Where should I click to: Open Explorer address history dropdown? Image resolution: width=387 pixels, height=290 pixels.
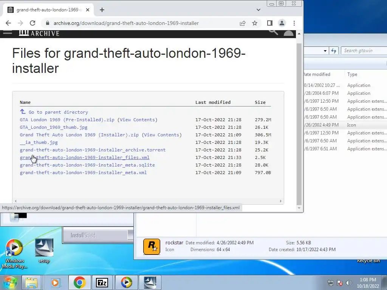[325, 51]
